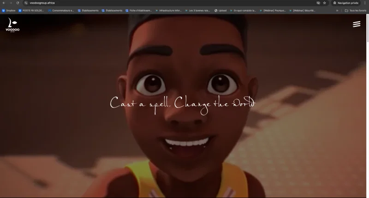This screenshot has width=369, height=198.
Task: Open the site information icon in the address bar
Action: coord(26,3)
